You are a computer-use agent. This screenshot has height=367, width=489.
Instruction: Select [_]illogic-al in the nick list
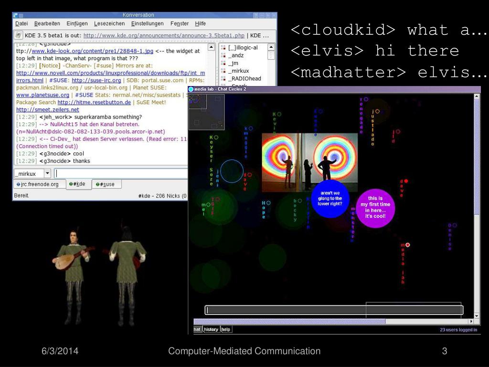pyautogui.click(x=243, y=48)
